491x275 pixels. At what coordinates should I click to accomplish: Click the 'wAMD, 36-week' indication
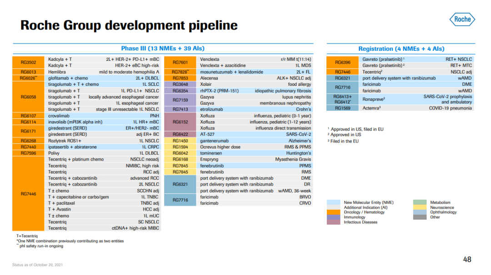point(294,191)
